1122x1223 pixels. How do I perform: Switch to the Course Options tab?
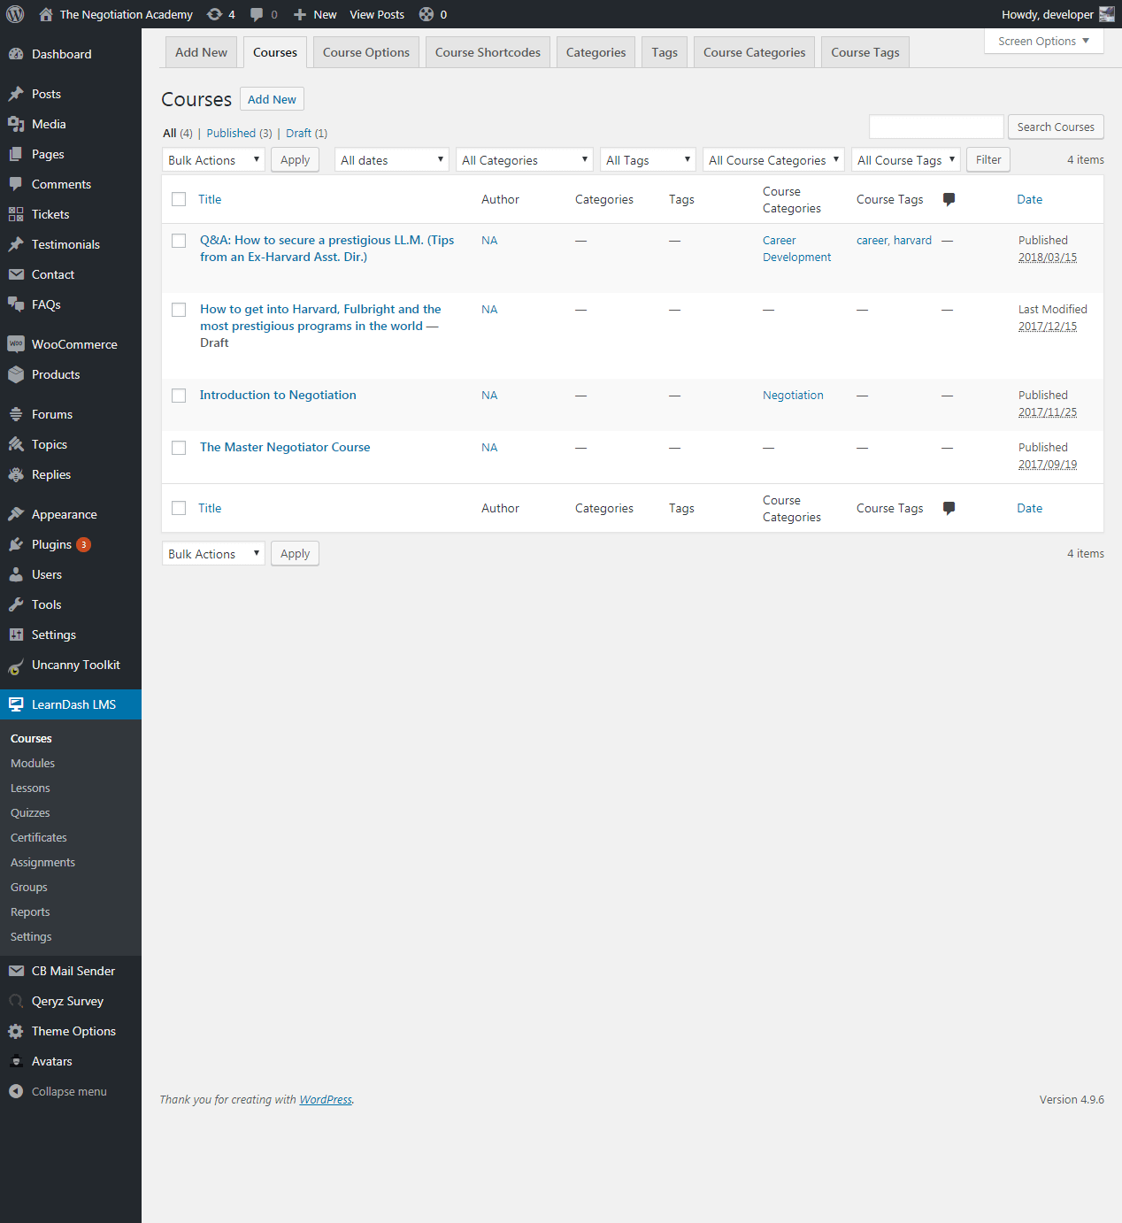[366, 52]
